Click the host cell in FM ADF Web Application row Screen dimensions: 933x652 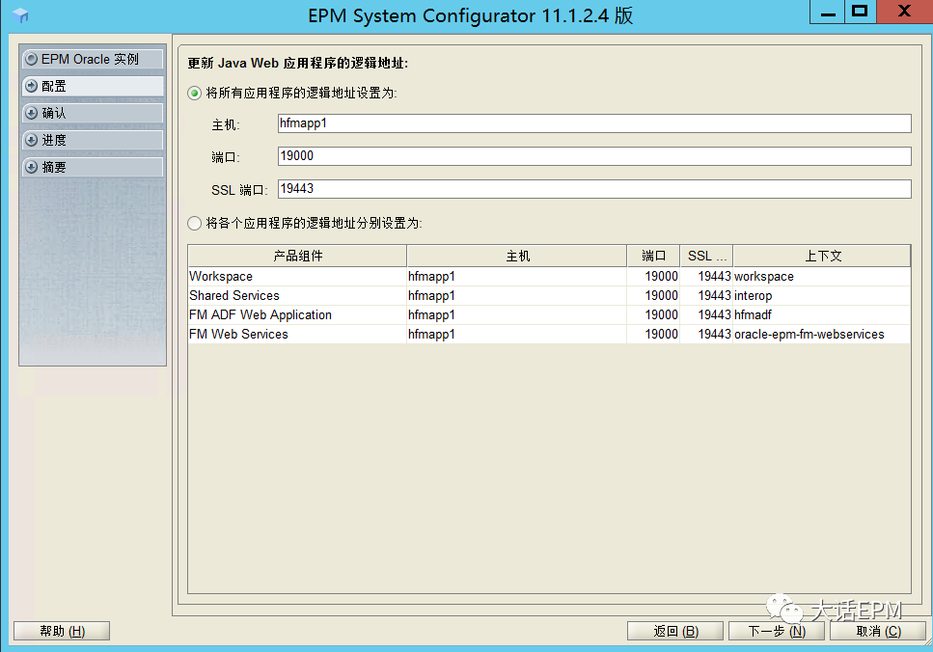click(516, 314)
